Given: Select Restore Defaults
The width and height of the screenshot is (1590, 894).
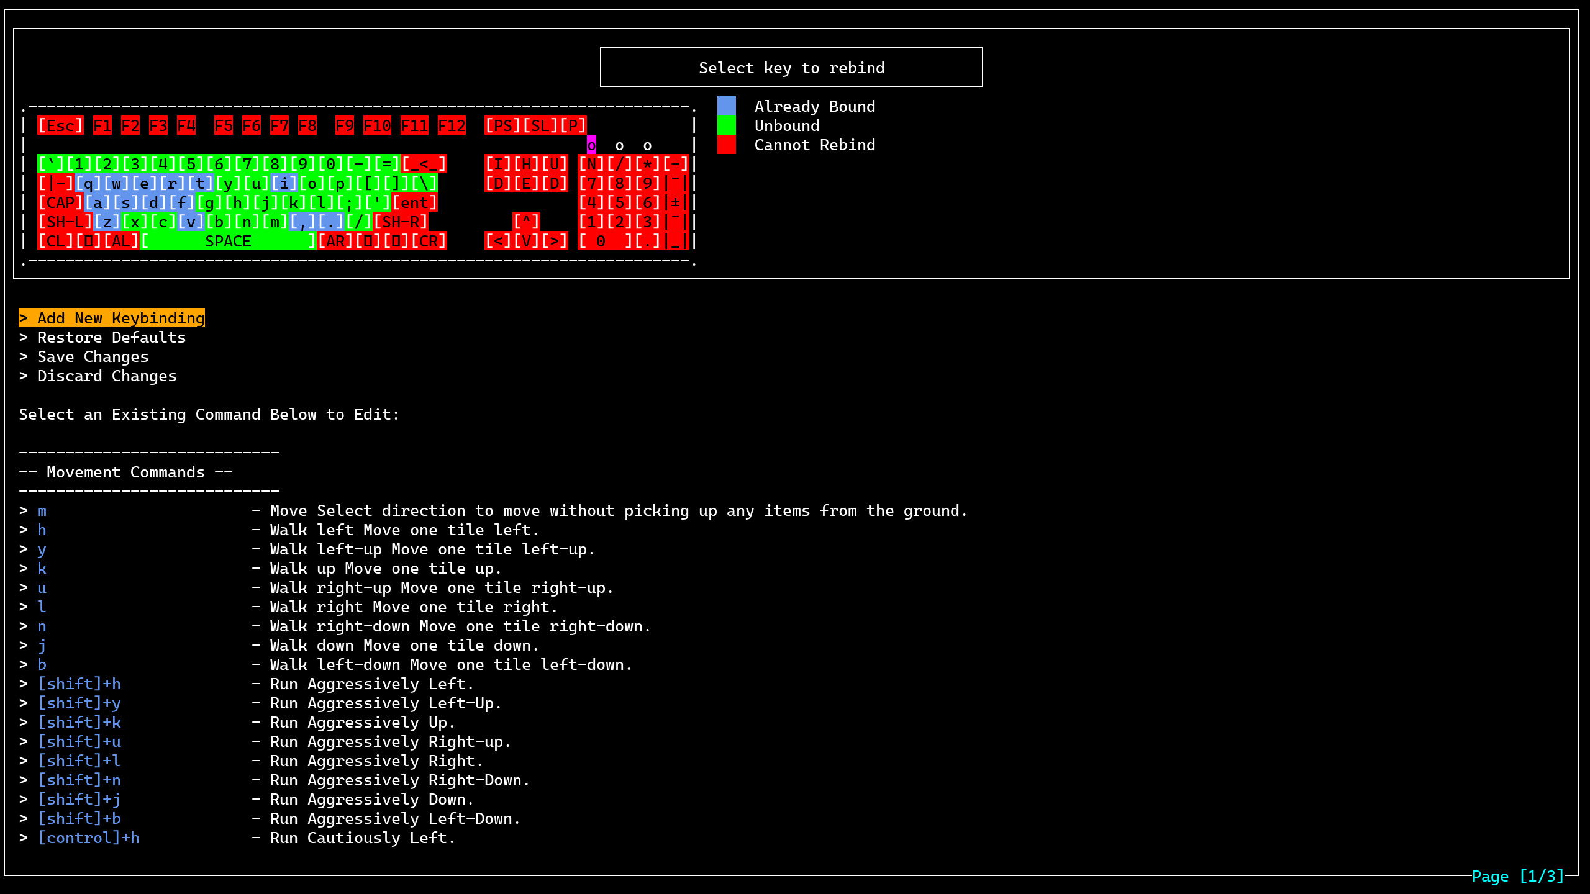Looking at the screenshot, I should point(111,337).
